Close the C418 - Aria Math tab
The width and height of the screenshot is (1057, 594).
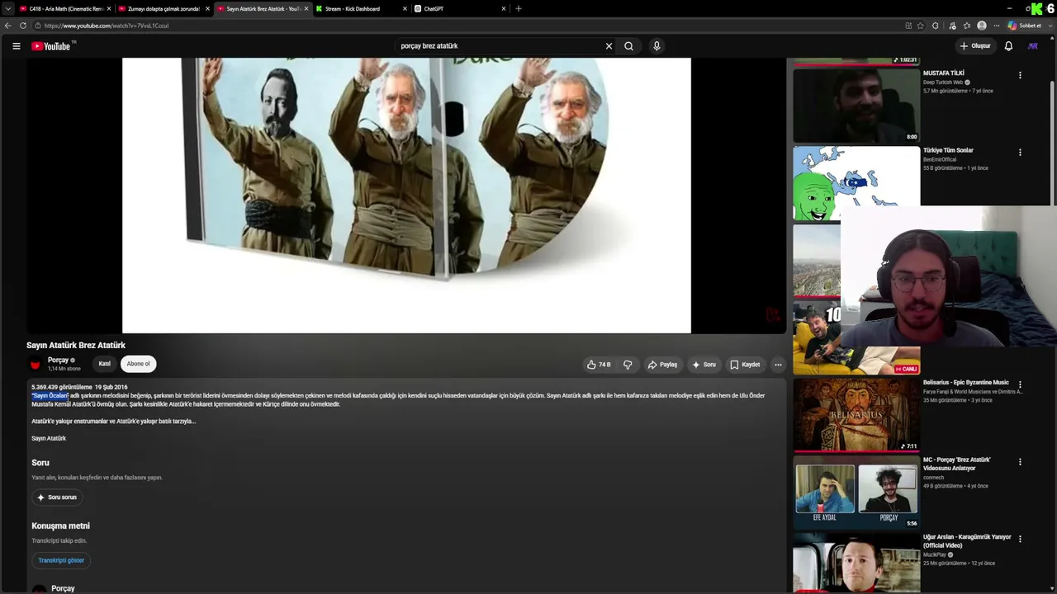pyautogui.click(x=109, y=9)
